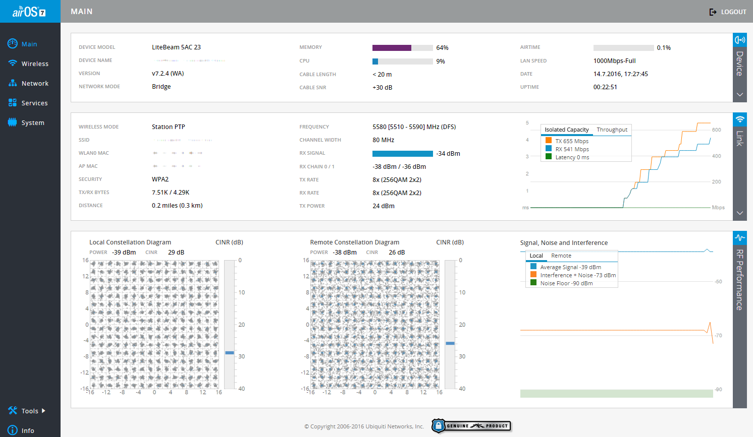This screenshot has width=753, height=437.
Task: Click the RF Performance pulse icon
Action: tap(740, 238)
